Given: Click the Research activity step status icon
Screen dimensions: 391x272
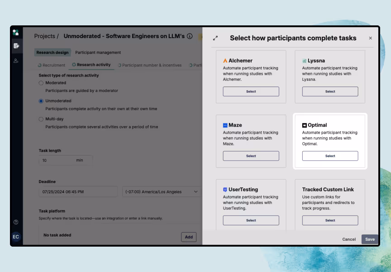Looking at the screenshot, I should [x=74, y=65].
